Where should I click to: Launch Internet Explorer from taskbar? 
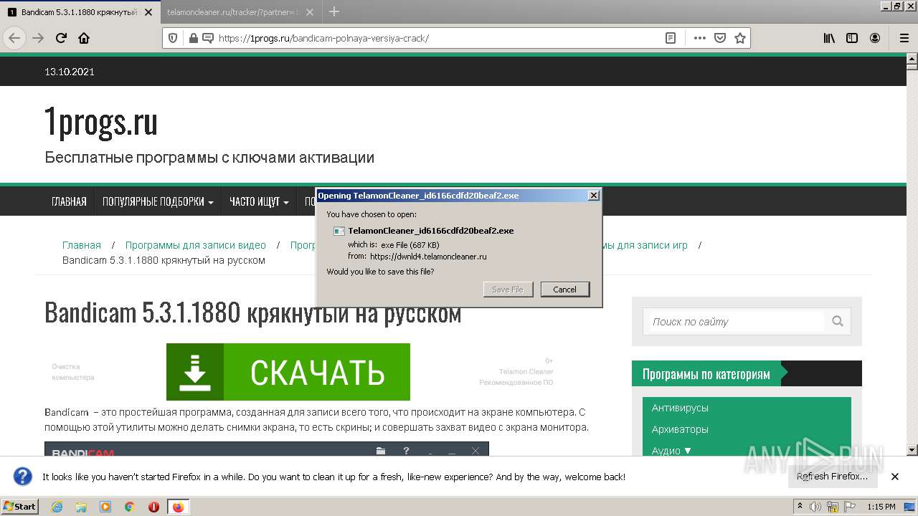[57, 507]
